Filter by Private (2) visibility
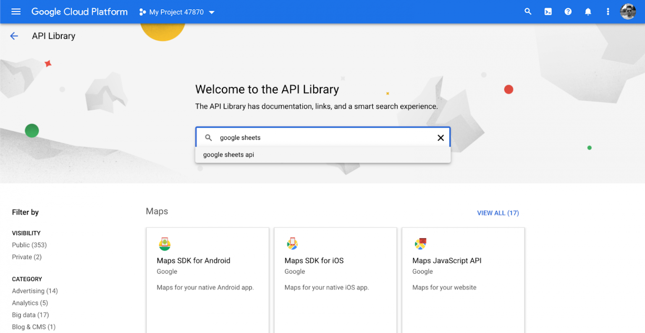Viewport: 645px width, 333px height. 27,257
